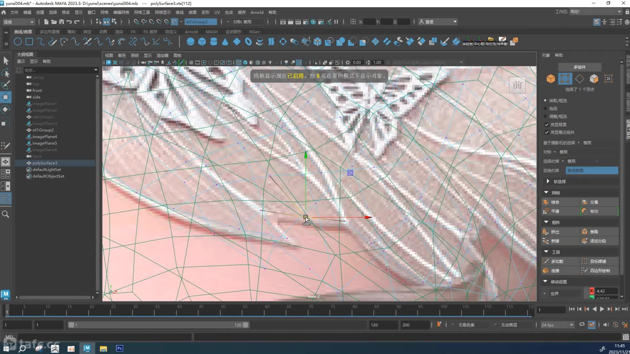The width and height of the screenshot is (630, 354).
Task: Open the 登录 account dropdown
Action: 438,22
